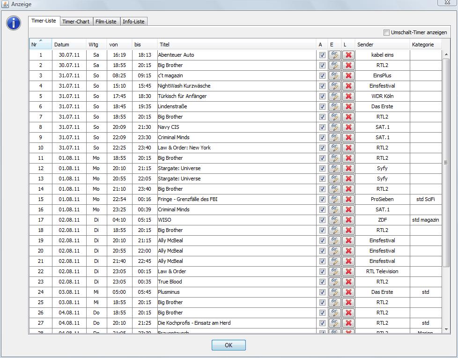This screenshot has width=458, height=358.
Task: Edit the True Blood timer
Action: (x=335, y=282)
